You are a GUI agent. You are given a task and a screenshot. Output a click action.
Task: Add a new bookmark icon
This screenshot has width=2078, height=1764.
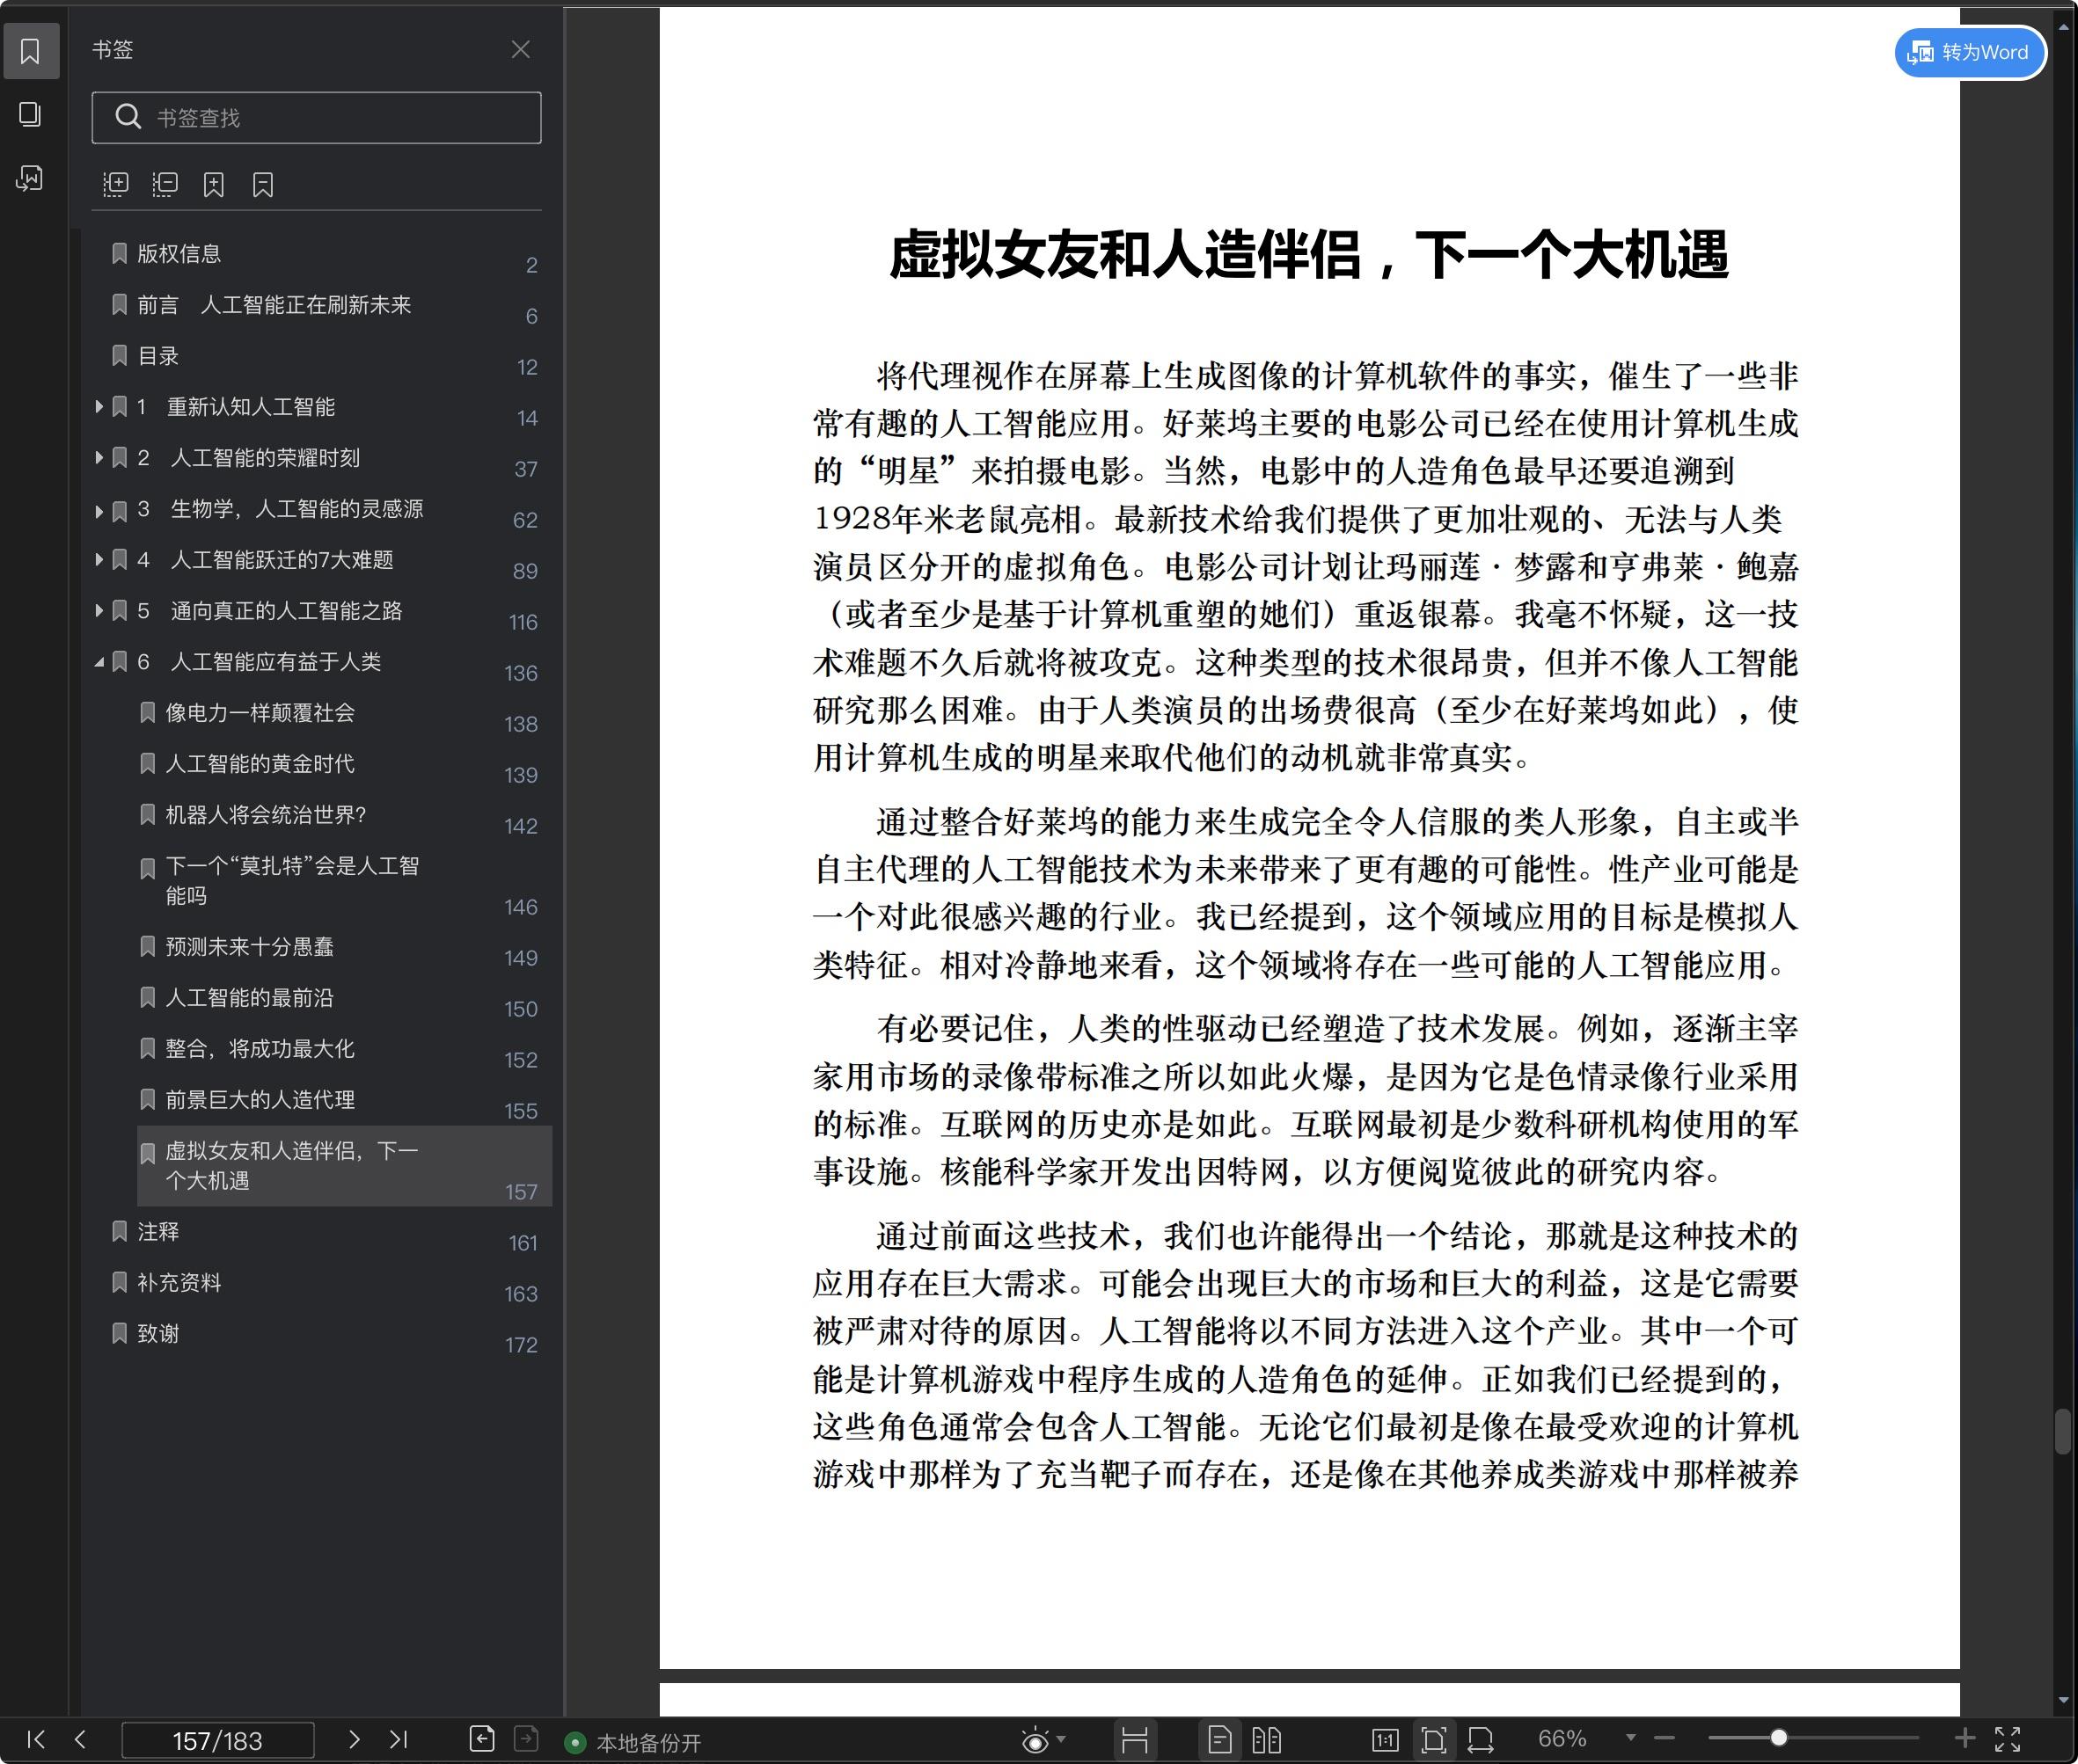coord(213,184)
